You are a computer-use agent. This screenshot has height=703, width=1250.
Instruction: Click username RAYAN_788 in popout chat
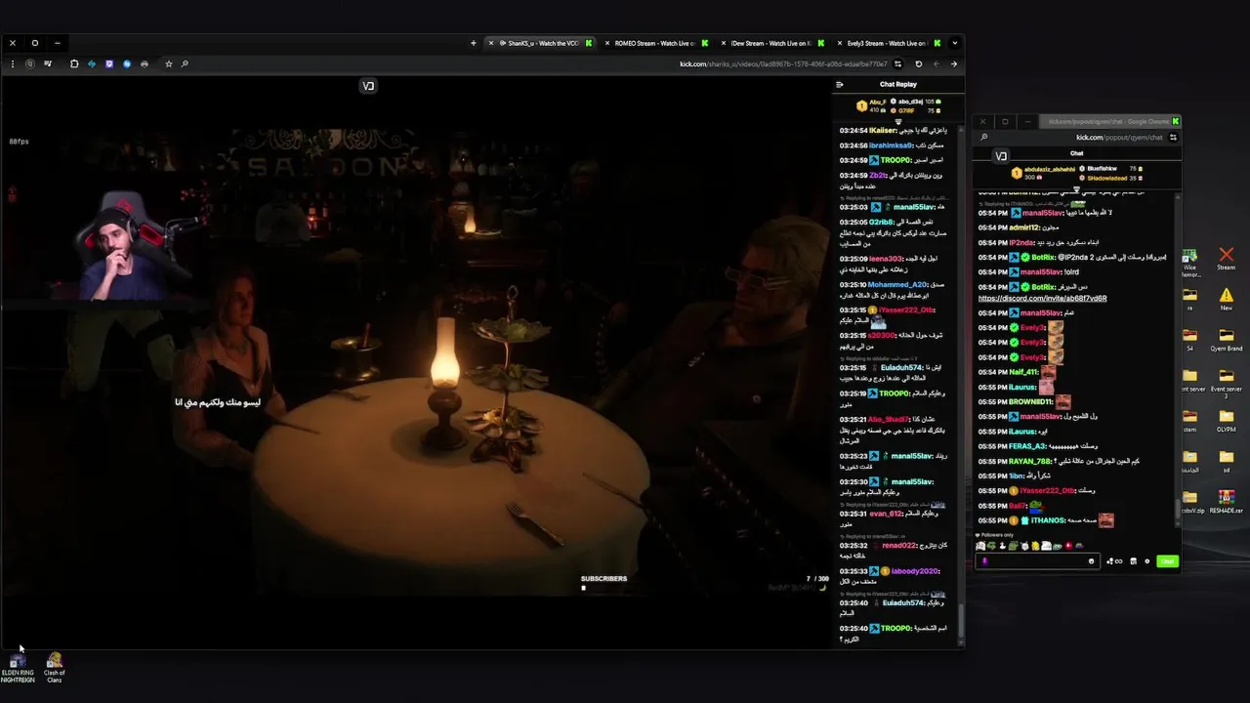[x=1029, y=461]
